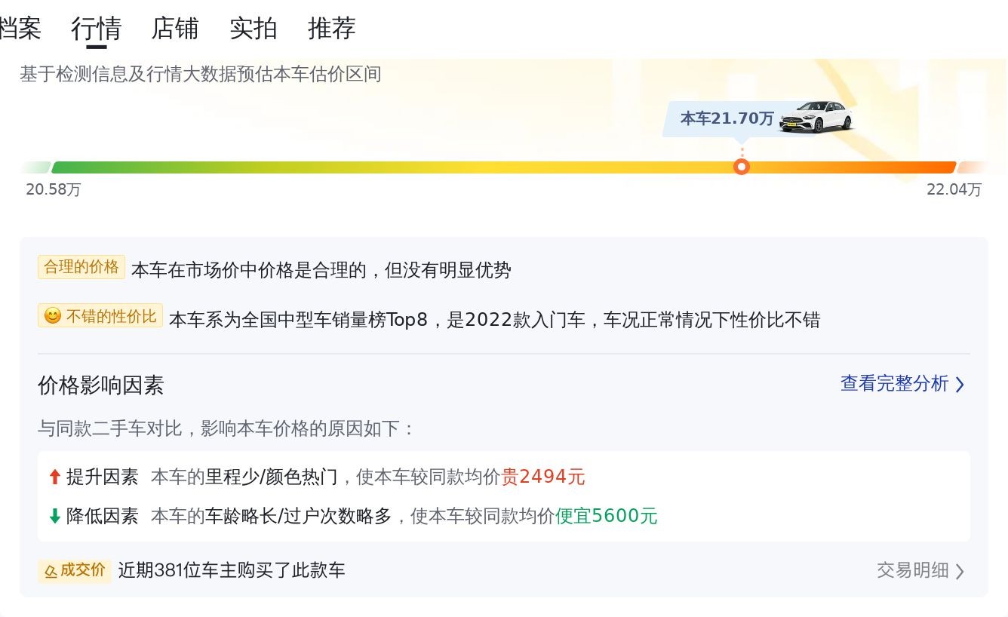Click the 20.58万 minimum price label
Screen dimensions: 1008x617
(x=53, y=190)
